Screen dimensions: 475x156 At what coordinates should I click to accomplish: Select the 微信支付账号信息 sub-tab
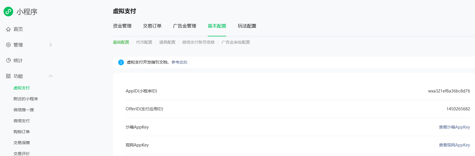coord(198,42)
